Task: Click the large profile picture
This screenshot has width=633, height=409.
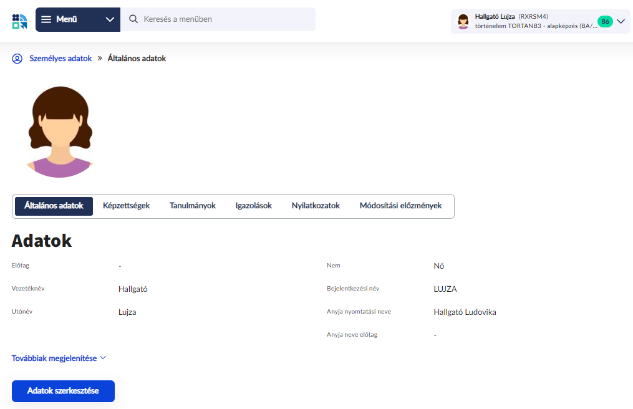Action: 59,132
